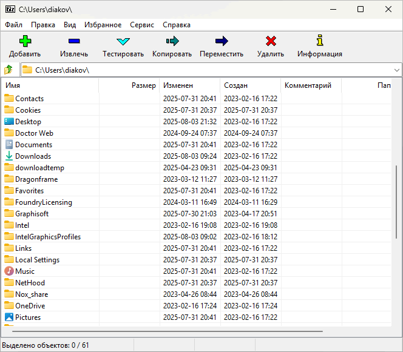Open the Сервис menu

142,25
